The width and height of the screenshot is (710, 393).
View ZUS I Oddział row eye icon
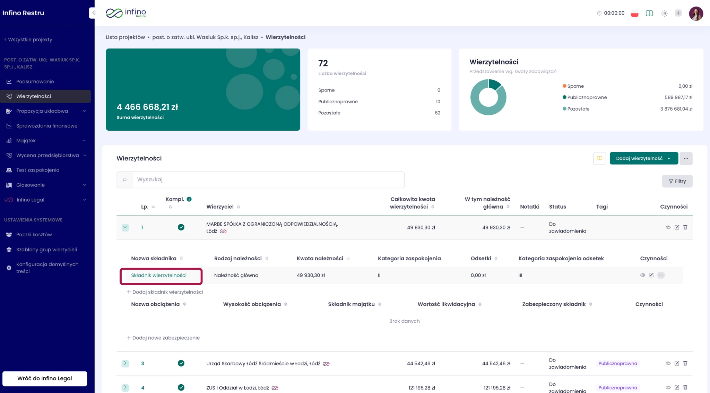(668, 388)
